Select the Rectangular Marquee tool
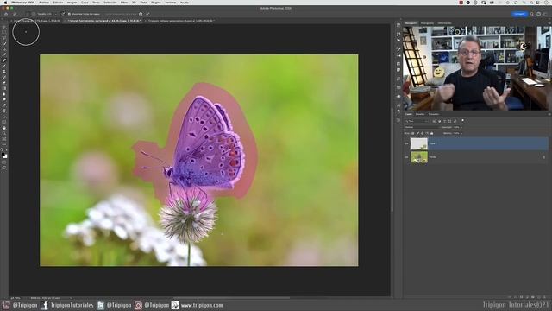The image size is (552, 311). [x=4, y=33]
